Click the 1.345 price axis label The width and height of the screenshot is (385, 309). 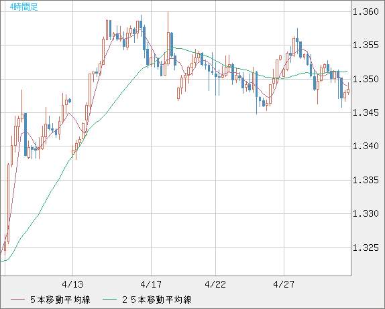coord(366,112)
